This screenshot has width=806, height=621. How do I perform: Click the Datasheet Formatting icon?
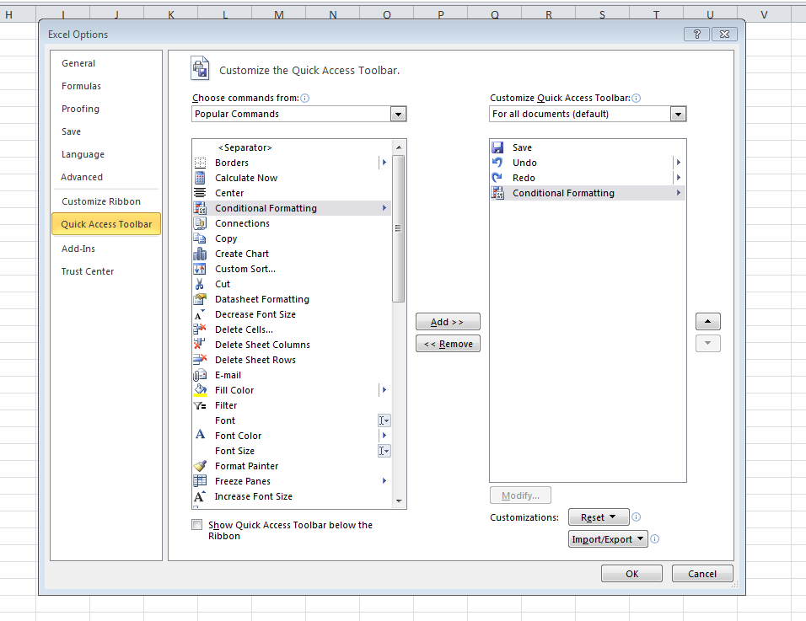tap(200, 299)
